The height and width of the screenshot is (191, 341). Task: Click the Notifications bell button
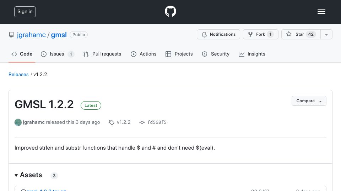(218, 34)
